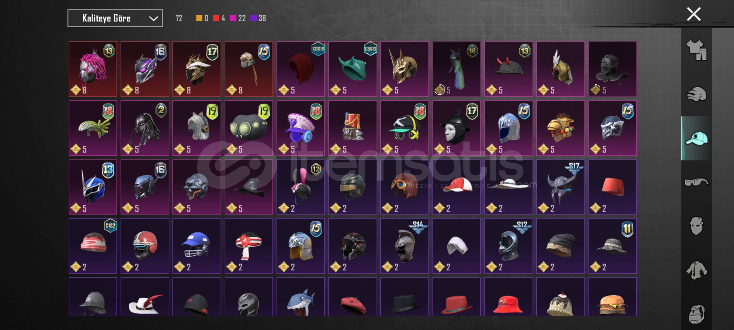Image resolution: width=734 pixels, height=330 pixels.
Task: Select the black witch hat item
Action: click(x=249, y=187)
